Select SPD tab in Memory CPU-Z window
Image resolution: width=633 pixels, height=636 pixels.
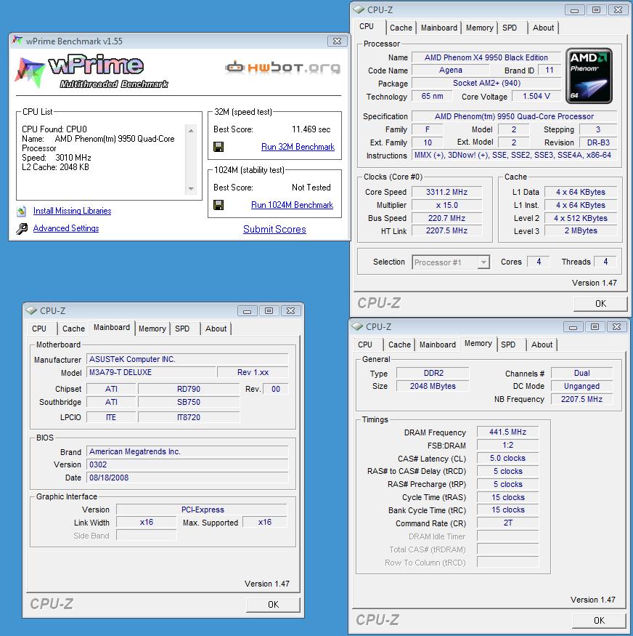click(x=508, y=345)
